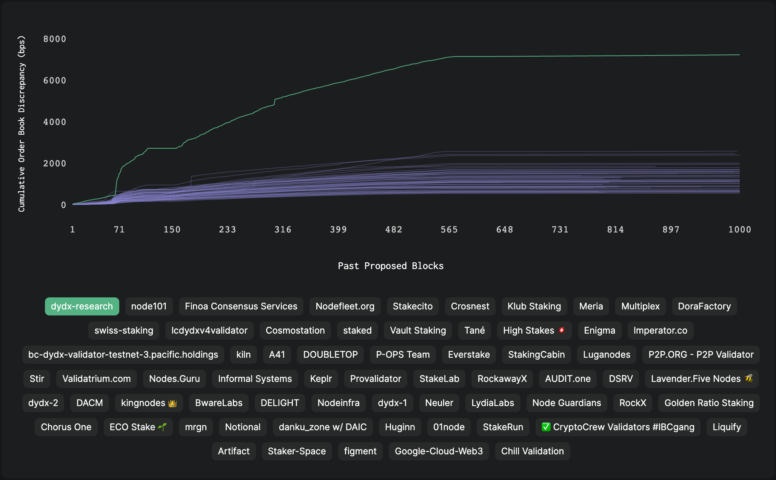Click the Validatrium.com chip

tap(96, 378)
